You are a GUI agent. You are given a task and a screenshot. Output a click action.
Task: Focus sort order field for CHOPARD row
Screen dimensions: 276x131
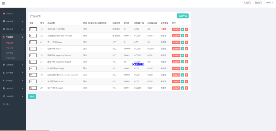(33, 29)
